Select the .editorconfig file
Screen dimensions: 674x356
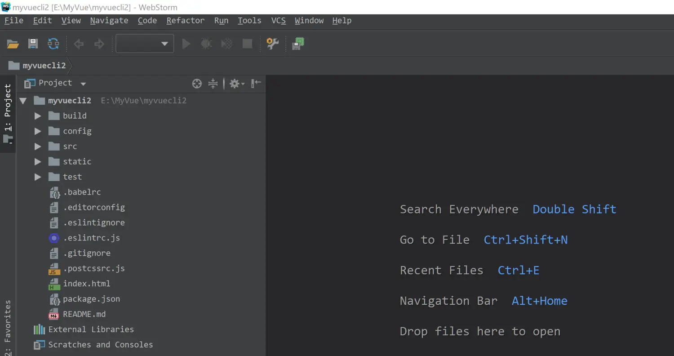pyautogui.click(x=94, y=207)
